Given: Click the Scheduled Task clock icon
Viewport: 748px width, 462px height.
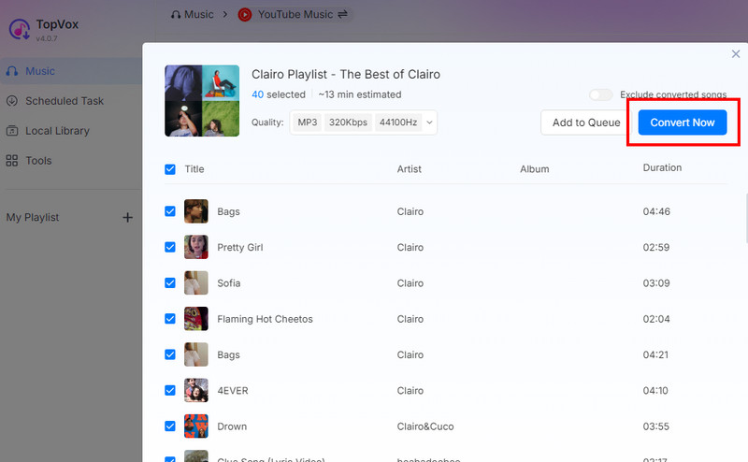Looking at the screenshot, I should click(x=12, y=101).
